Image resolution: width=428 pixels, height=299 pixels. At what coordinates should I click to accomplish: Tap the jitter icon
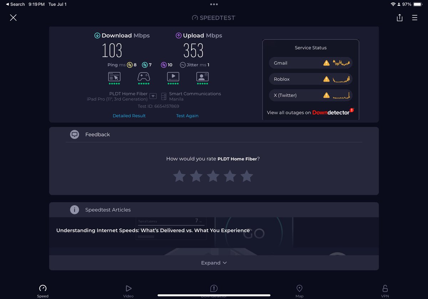[x=183, y=65]
